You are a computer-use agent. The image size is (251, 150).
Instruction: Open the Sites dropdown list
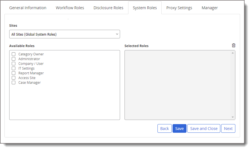click(x=64, y=34)
